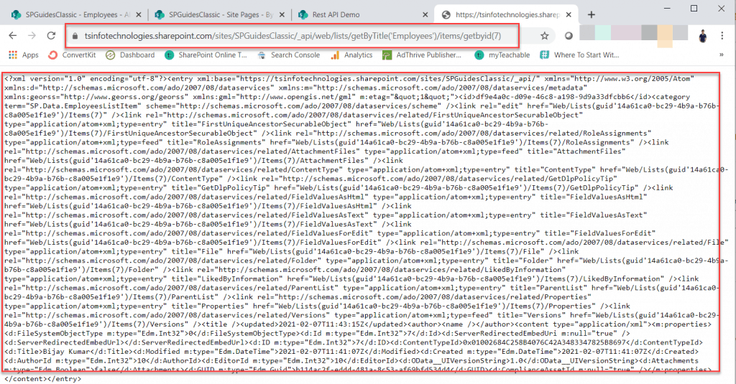The width and height of the screenshot is (736, 384).
Task: Click the round extension icon beside the star
Action: 569,36
